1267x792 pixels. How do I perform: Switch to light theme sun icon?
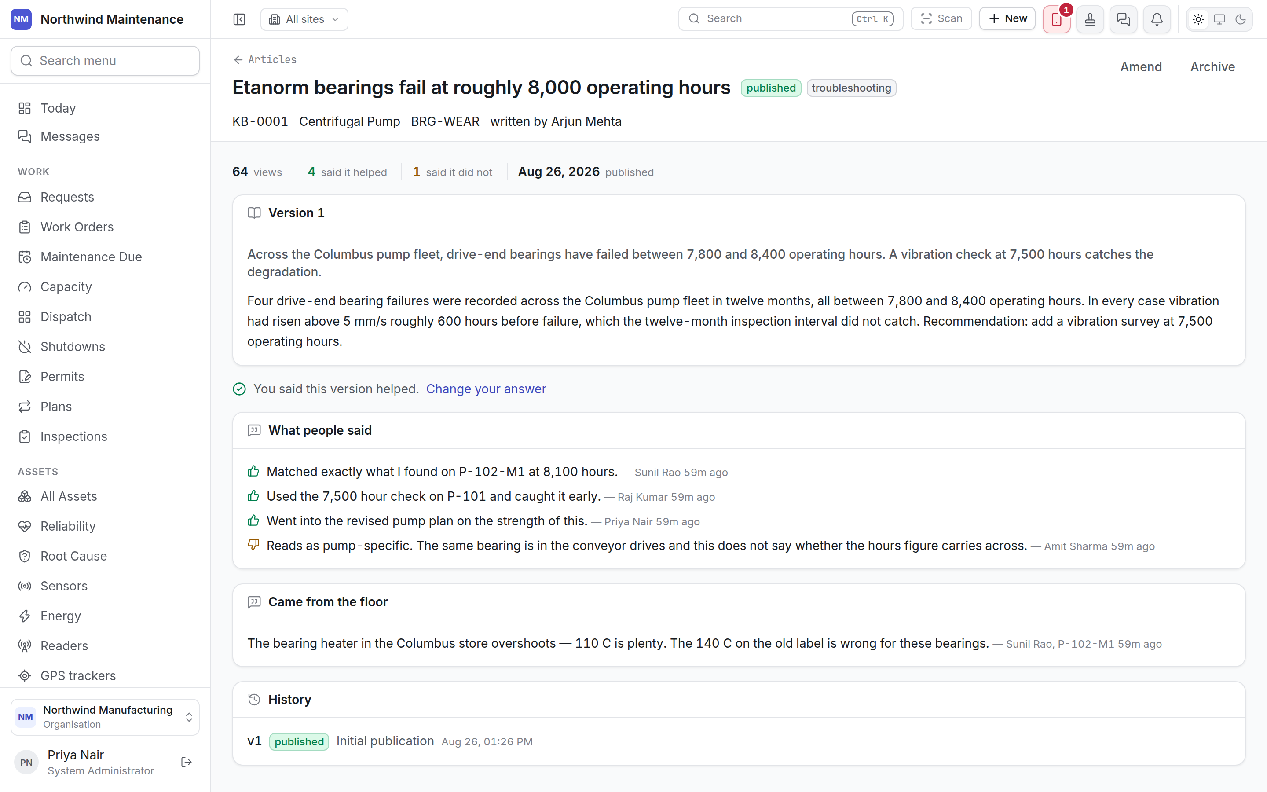[1198, 19]
